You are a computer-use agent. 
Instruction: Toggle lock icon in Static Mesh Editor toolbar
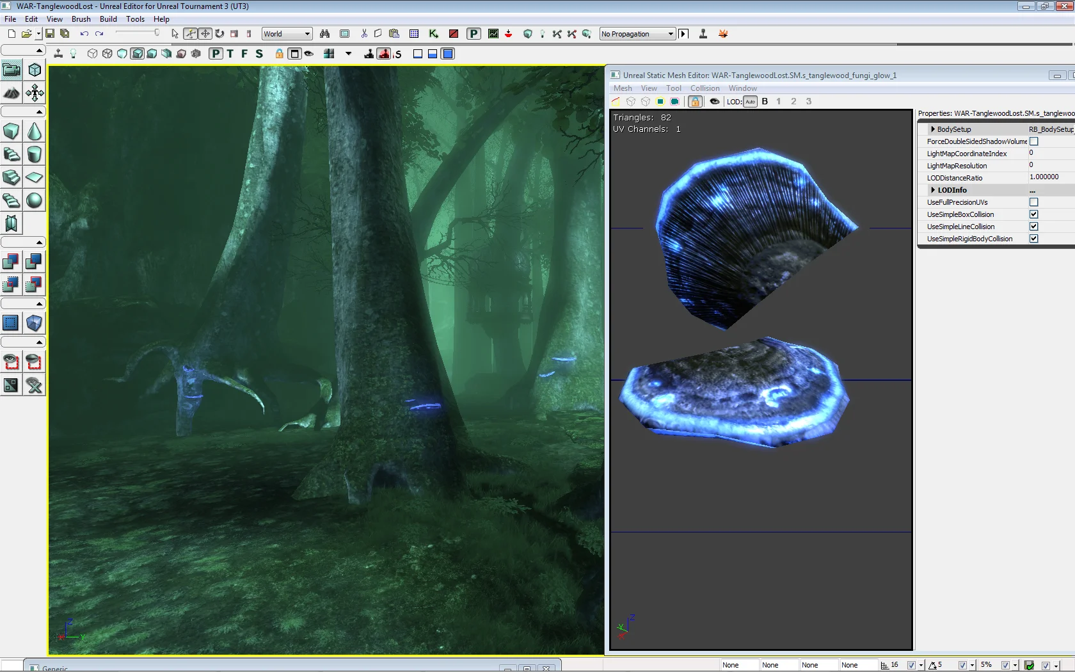(x=695, y=101)
